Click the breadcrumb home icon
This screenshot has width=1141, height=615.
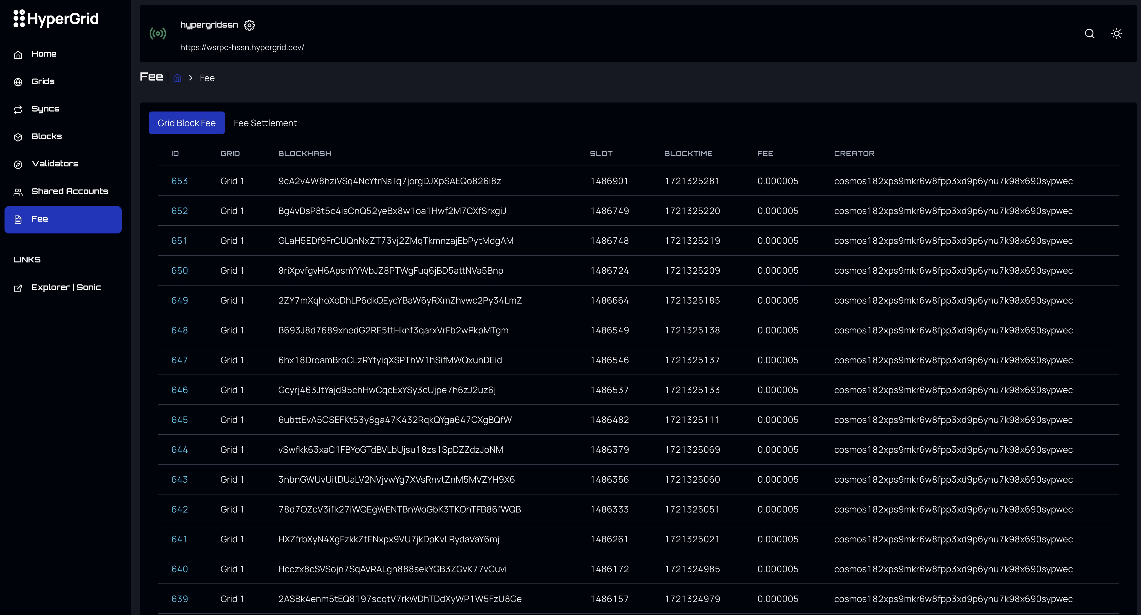click(177, 78)
